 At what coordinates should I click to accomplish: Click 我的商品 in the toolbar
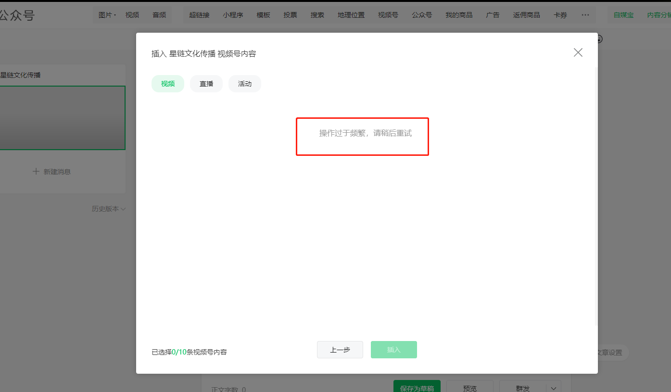[459, 15]
